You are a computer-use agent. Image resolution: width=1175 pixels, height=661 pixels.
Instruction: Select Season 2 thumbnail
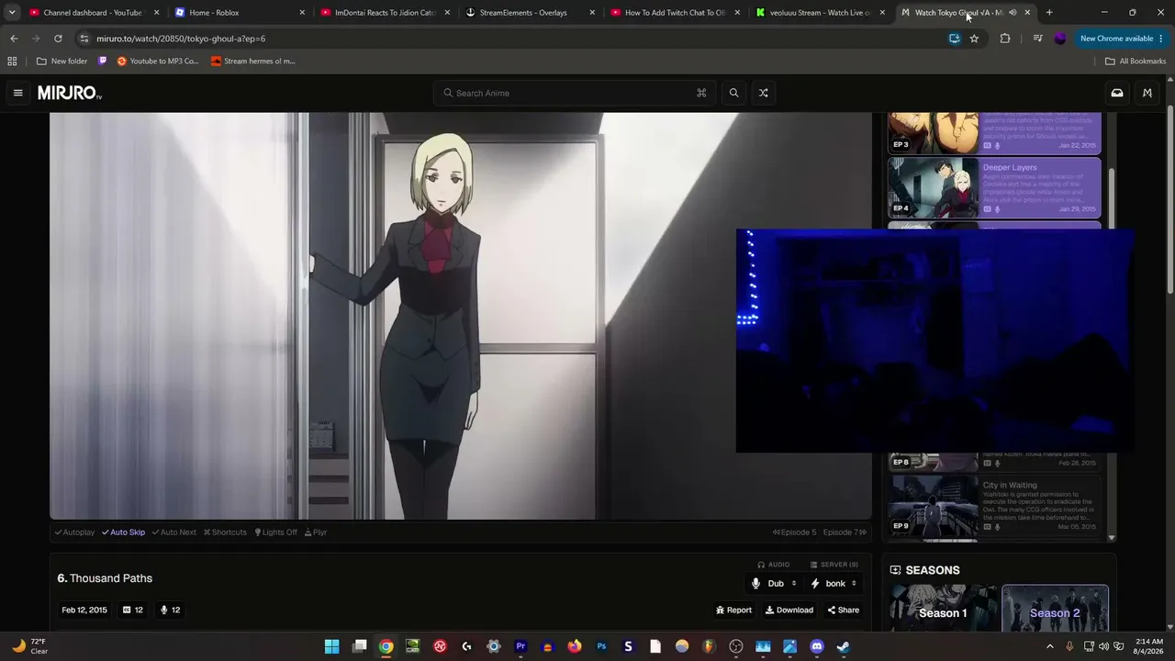[x=1055, y=608]
